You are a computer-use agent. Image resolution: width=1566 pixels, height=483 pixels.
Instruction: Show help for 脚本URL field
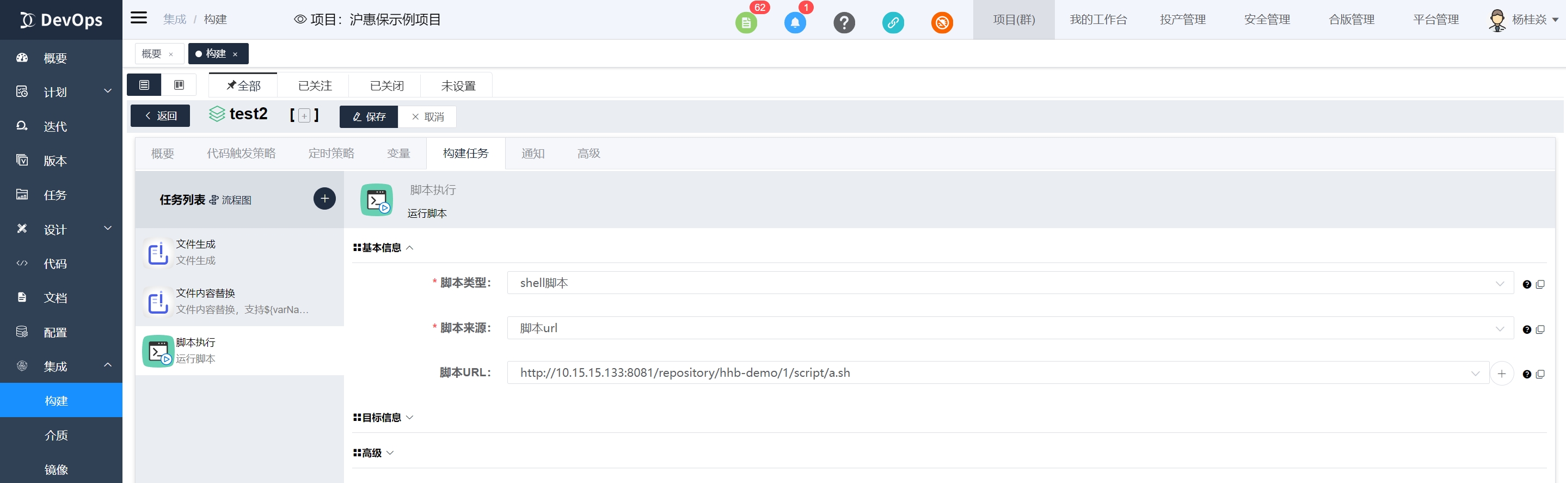[1526, 374]
